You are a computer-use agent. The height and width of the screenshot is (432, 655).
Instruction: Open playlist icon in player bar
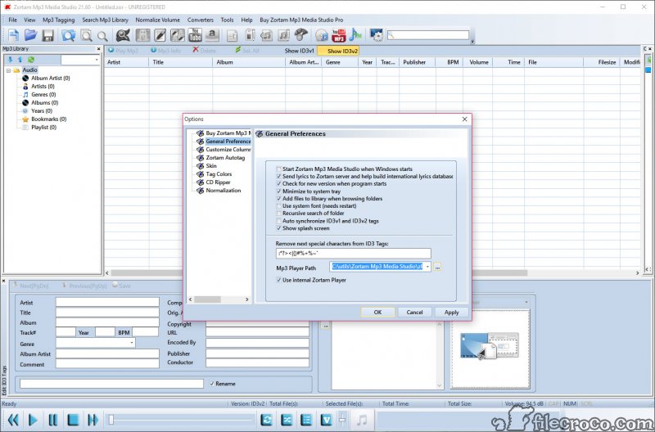point(306,420)
